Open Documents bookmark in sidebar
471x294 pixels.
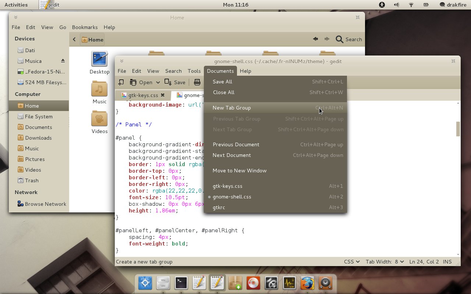[x=39, y=127]
